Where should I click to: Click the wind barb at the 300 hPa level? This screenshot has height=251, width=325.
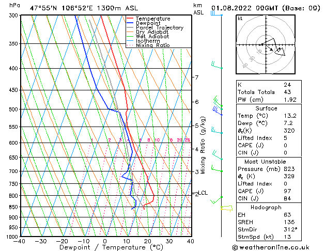pyautogui.click(x=216, y=13)
